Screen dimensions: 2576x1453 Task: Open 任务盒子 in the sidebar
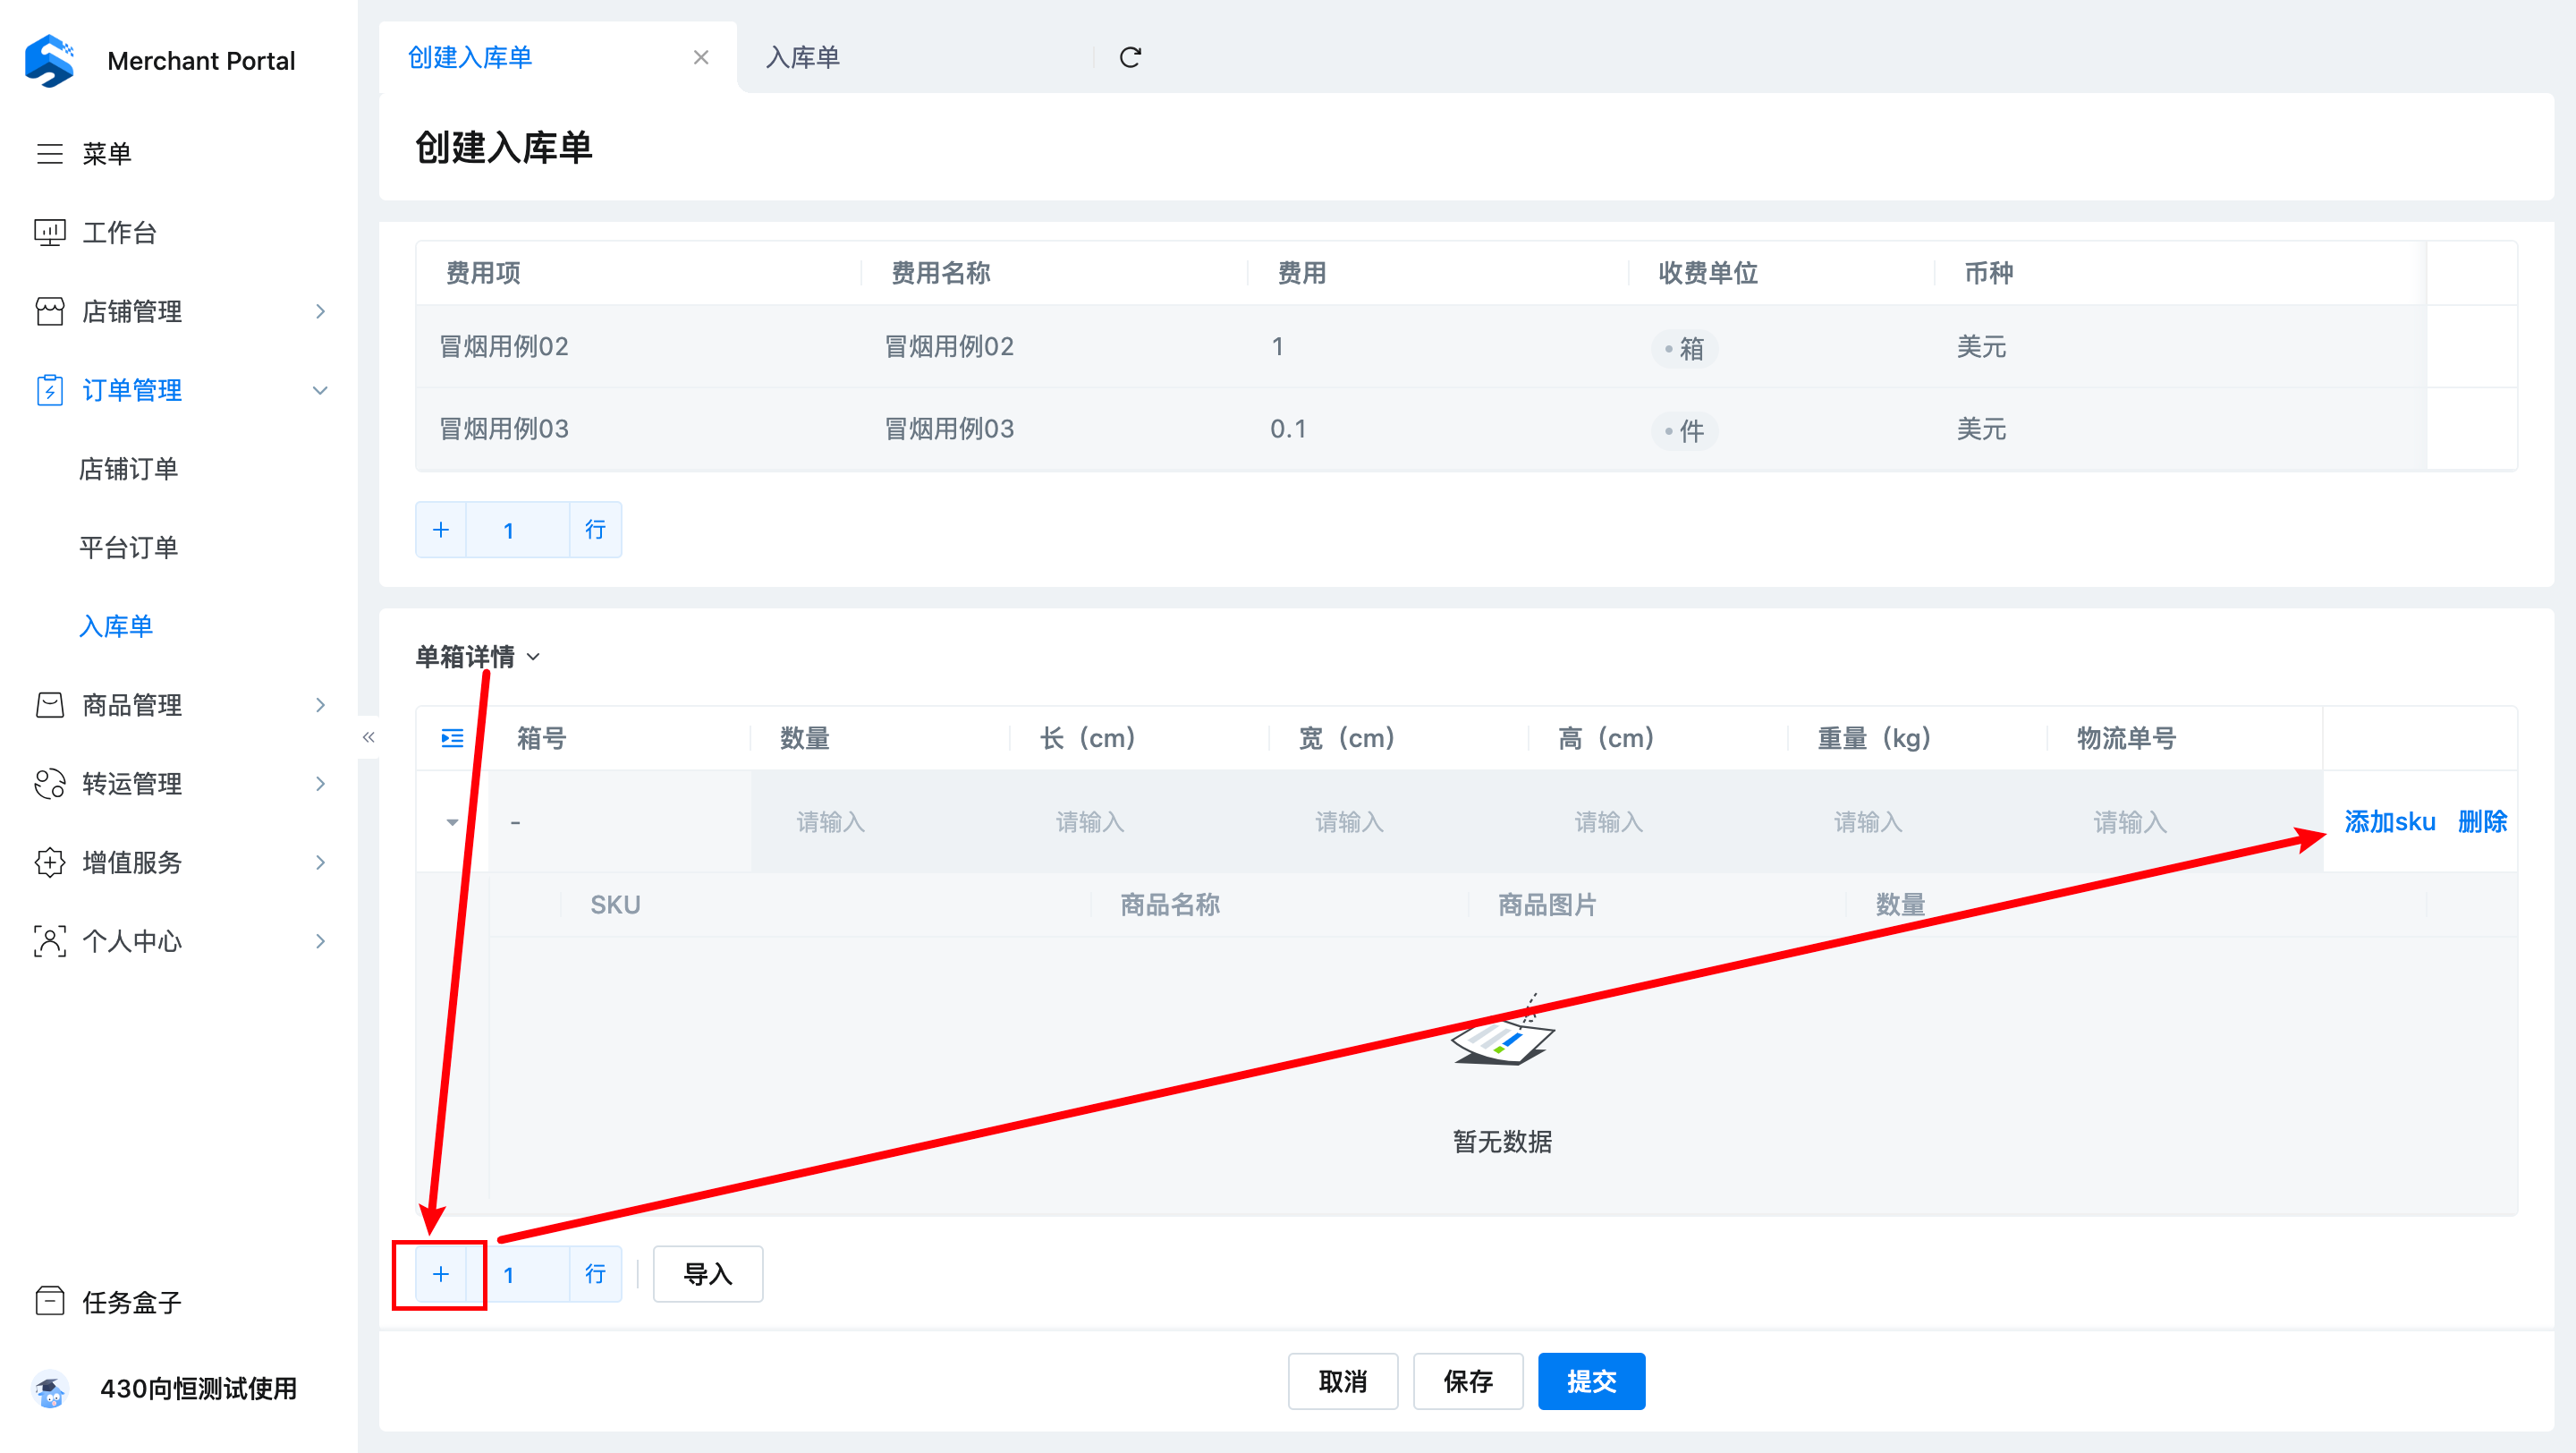[x=131, y=1301]
